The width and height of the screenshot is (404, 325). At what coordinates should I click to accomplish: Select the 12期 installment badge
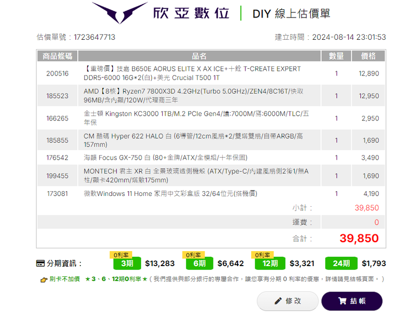(x=270, y=264)
